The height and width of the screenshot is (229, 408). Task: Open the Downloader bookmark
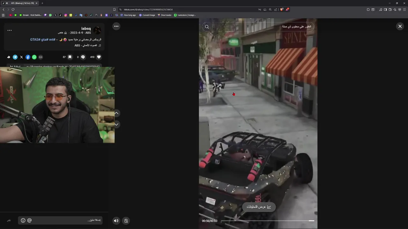164,15
